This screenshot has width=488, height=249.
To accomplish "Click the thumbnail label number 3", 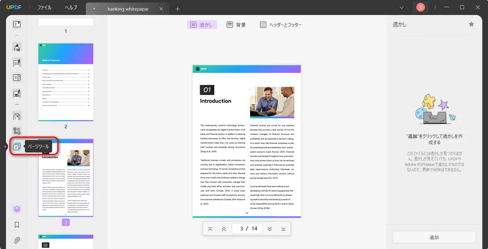I will (x=66, y=222).
